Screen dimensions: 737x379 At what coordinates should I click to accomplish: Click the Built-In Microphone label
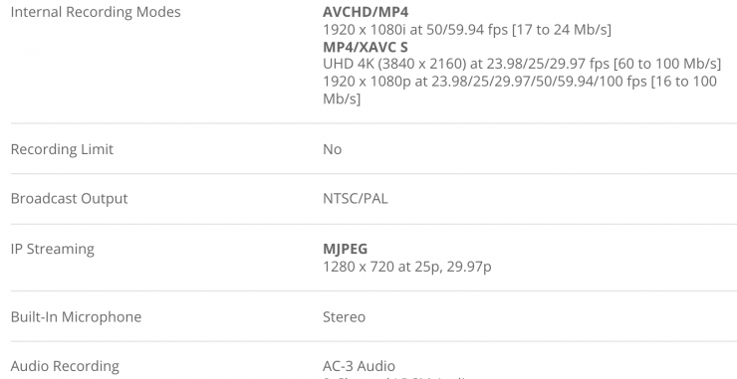[x=76, y=317]
